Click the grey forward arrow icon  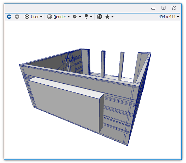pos(17,17)
